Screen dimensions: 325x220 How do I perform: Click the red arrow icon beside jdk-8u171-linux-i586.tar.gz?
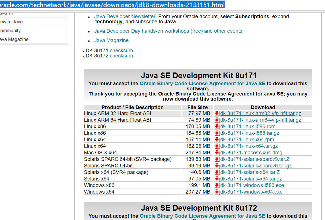217,133
